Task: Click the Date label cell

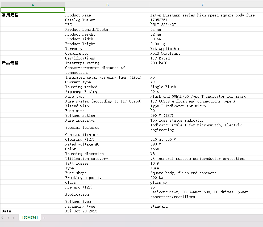Action: [x=33, y=211]
